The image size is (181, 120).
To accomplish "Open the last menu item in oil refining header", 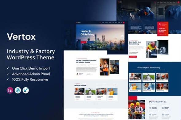I will [119, 23].
